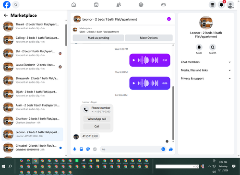Expand Privacy & support section

click(206, 79)
